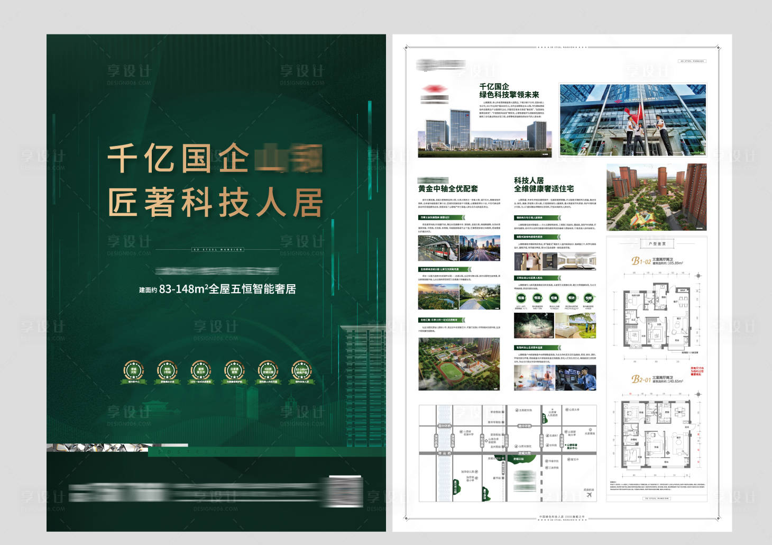Click the B2-01 floor plan label
The width and height of the screenshot is (772, 545).
point(641,379)
